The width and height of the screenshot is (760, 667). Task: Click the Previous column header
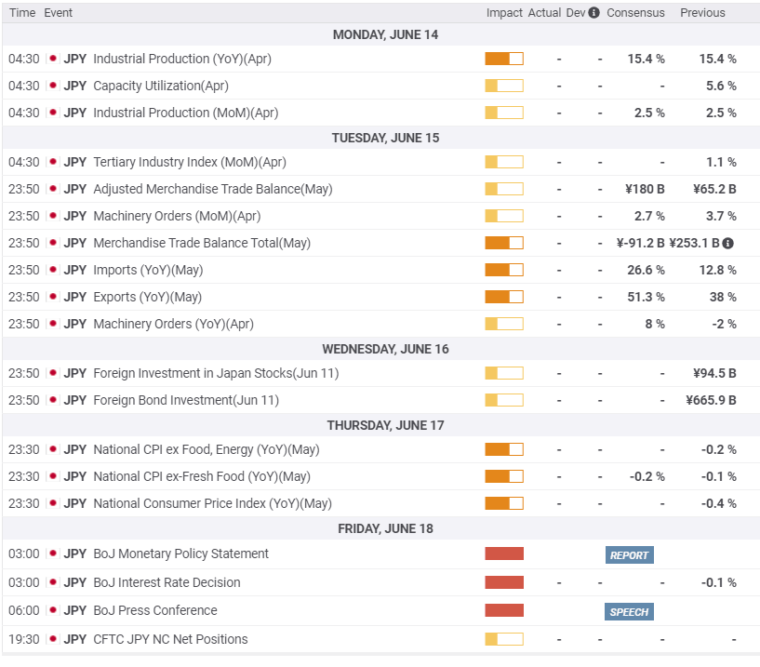coord(702,13)
